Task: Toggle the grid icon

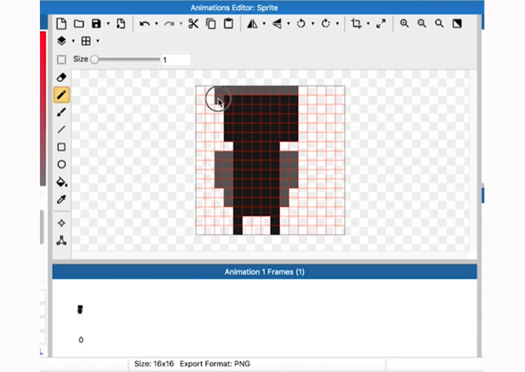Action: coord(86,41)
